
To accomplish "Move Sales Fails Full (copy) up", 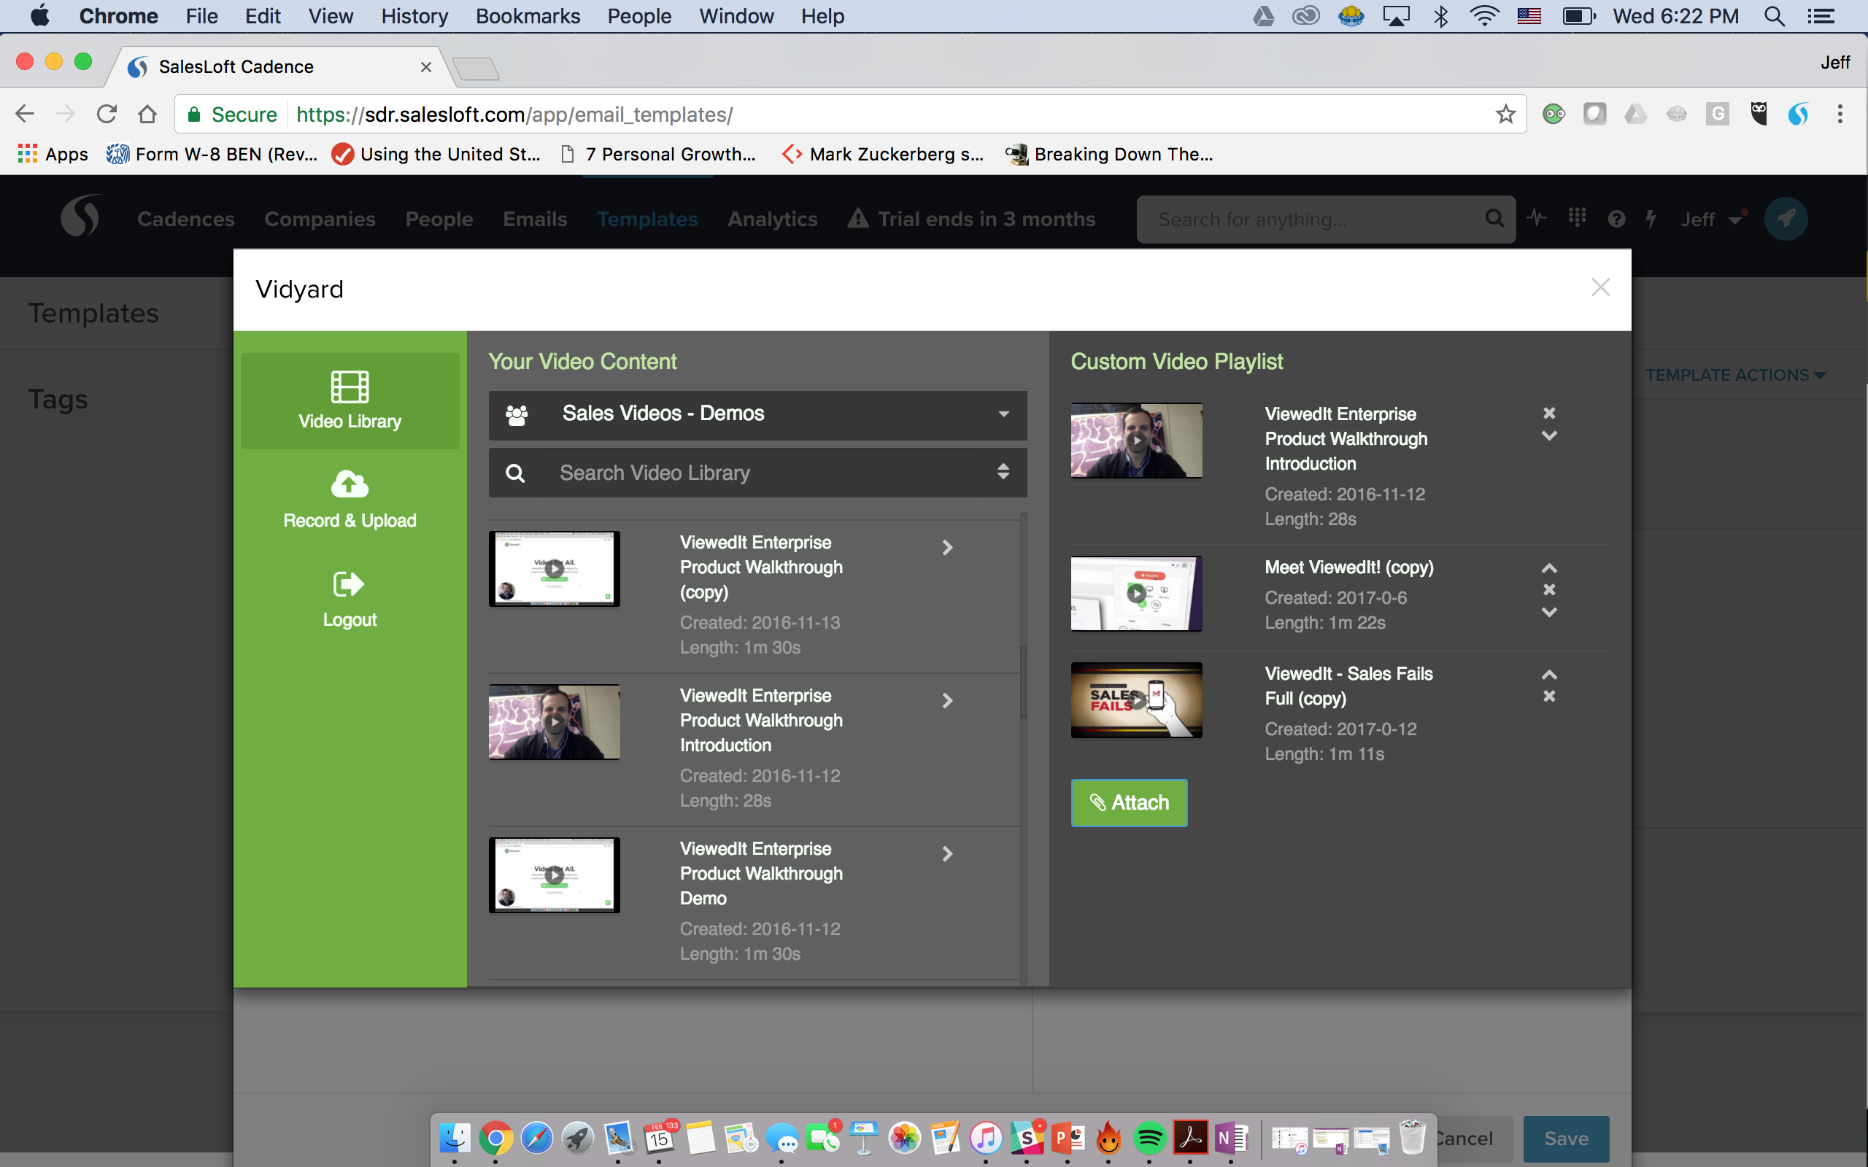I will click(1548, 675).
